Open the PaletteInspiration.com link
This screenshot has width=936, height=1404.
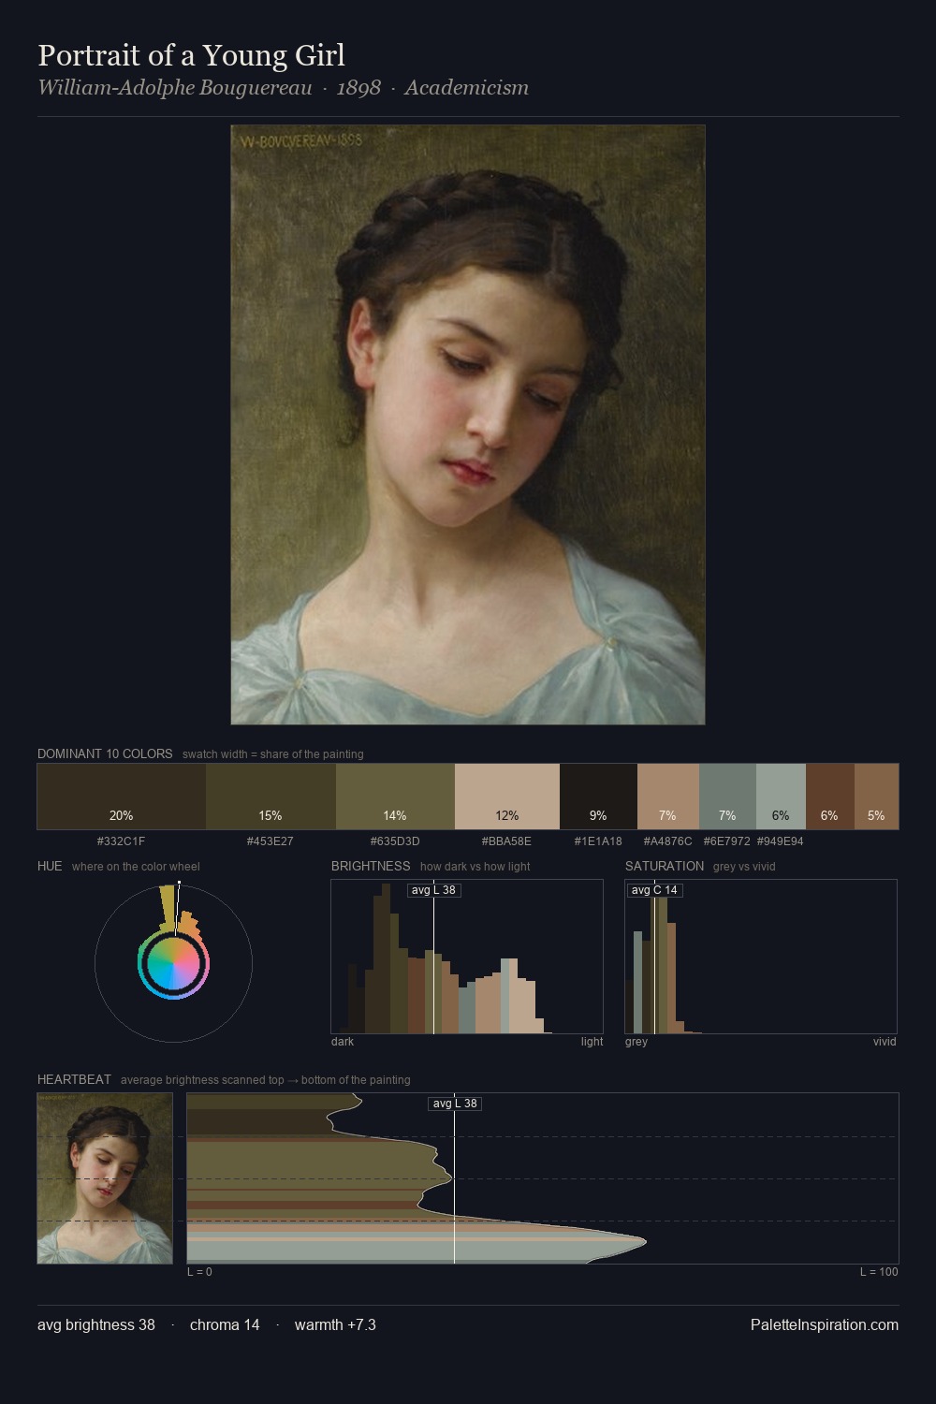(825, 1324)
